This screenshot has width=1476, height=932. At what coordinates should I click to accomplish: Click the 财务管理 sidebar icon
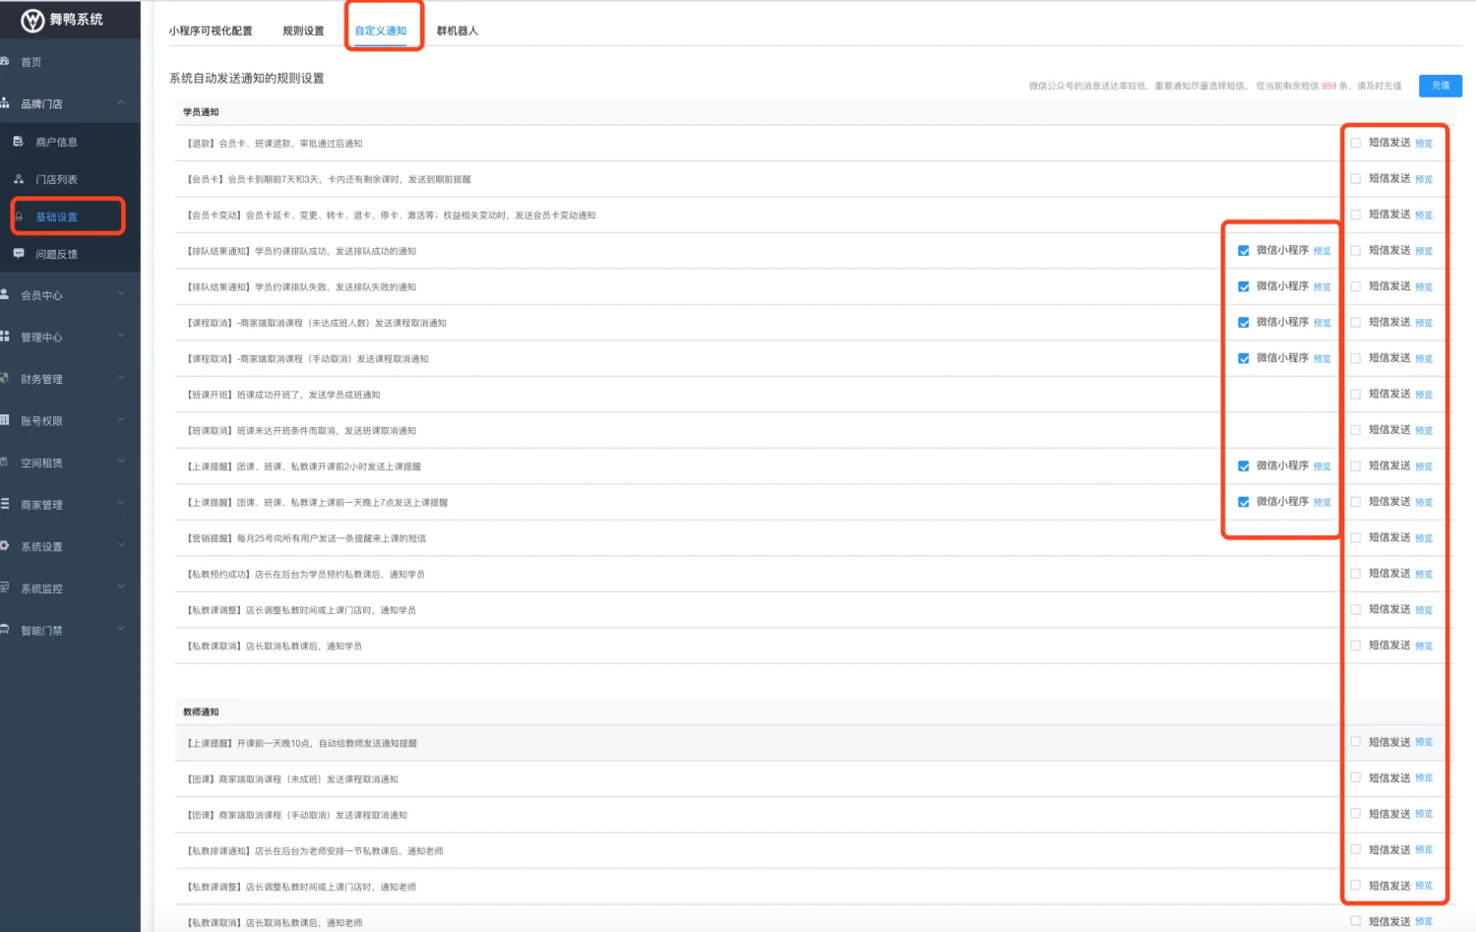pyautogui.click(x=5, y=379)
